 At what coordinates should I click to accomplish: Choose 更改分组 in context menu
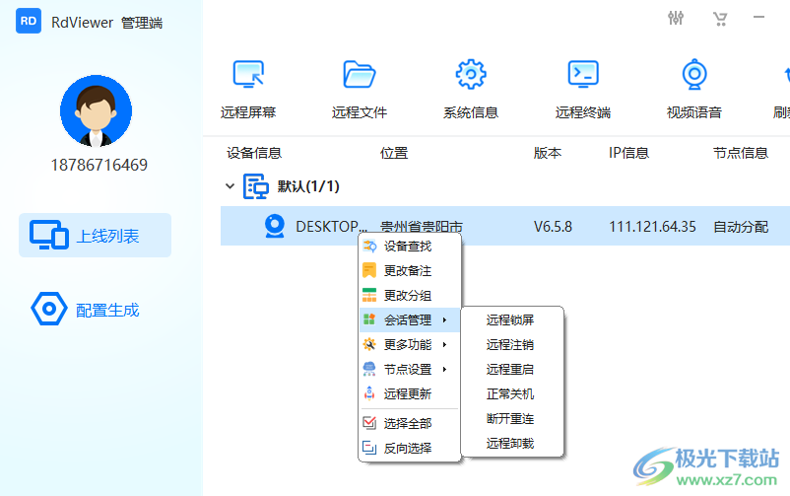click(x=410, y=295)
